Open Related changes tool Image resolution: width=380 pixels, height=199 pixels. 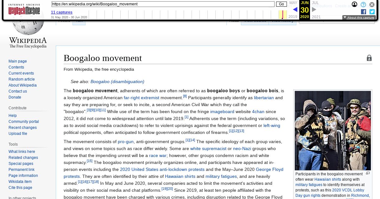point(23,158)
